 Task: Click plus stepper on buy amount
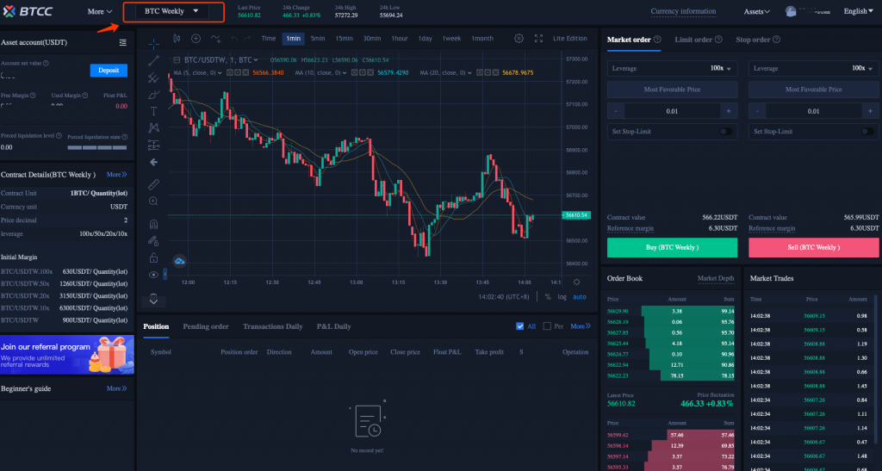(x=729, y=111)
